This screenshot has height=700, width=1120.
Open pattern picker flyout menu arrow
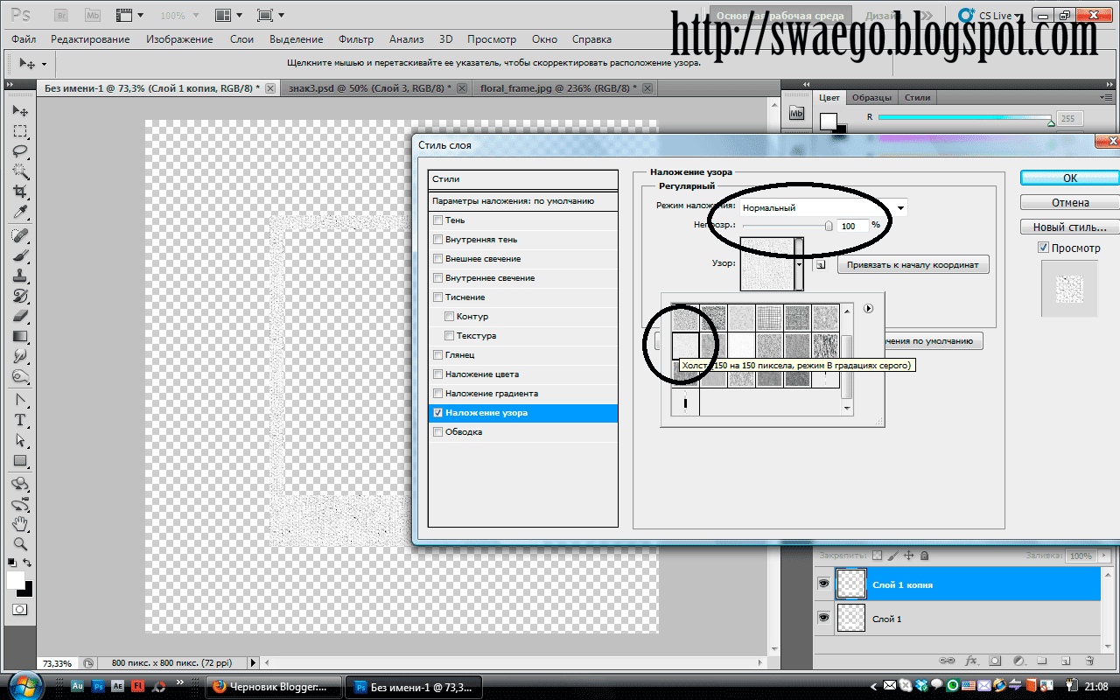(x=868, y=308)
